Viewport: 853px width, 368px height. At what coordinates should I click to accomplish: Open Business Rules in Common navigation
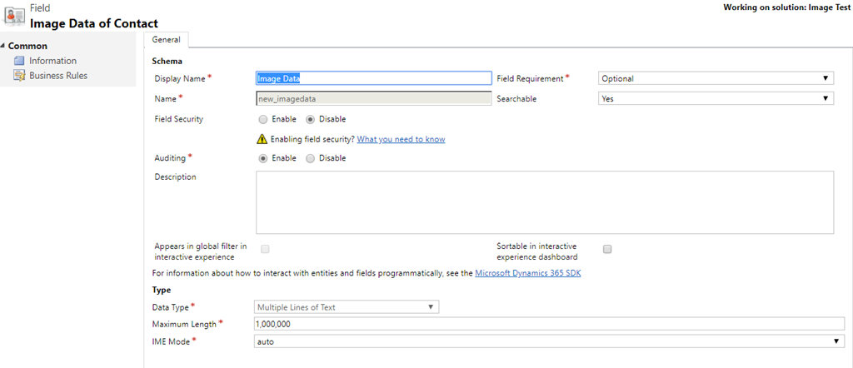(58, 76)
